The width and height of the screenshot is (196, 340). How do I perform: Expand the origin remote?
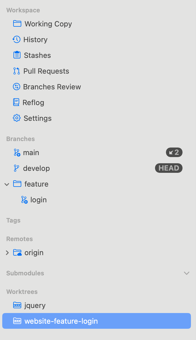pos(7,253)
